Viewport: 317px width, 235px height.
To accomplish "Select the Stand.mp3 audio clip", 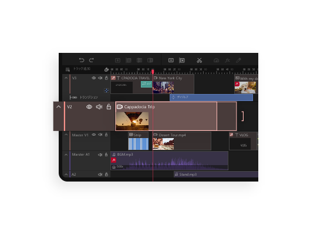I will pos(216,174).
